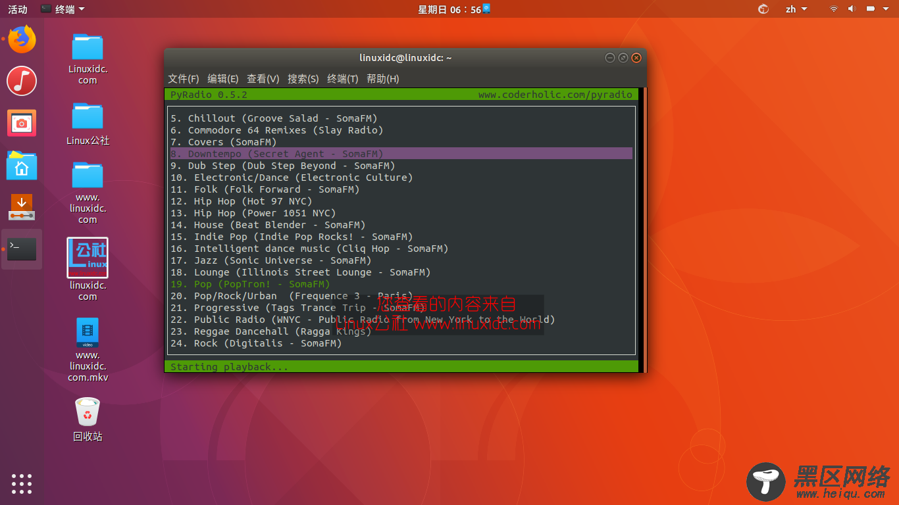
Task: Open the 回收站 trash icon
Action: tap(88, 420)
